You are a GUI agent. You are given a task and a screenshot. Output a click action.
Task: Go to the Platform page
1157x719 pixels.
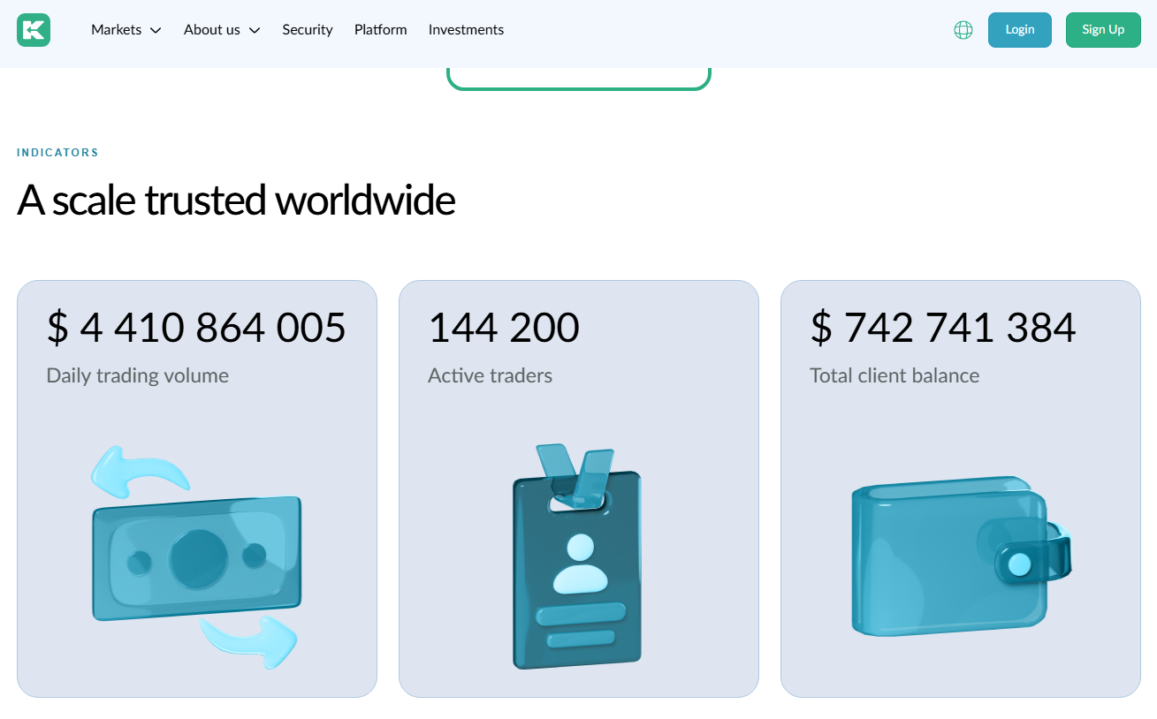pyautogui.click(x=380, y=30)
